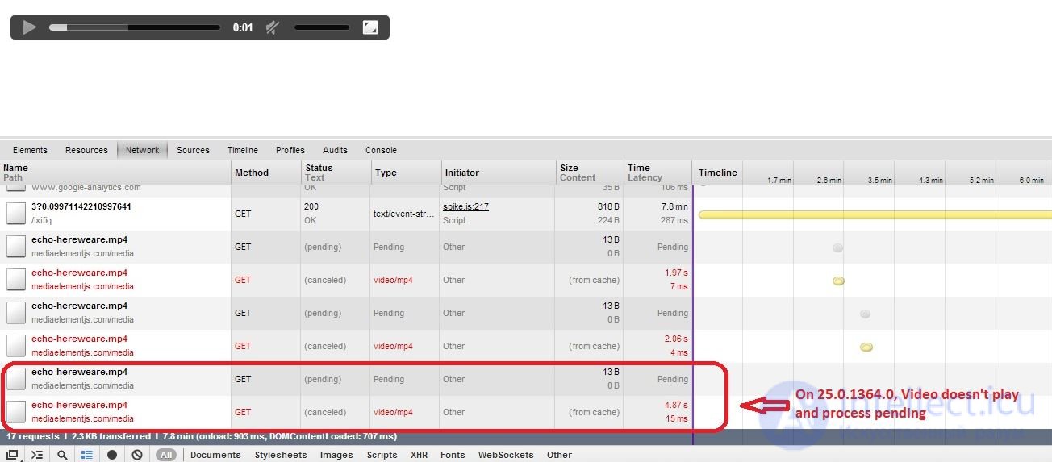Viewport: 1052px width, 462px height.
Task: Open the spike.js:217 initiator link
Action: [x=465, y=207]
